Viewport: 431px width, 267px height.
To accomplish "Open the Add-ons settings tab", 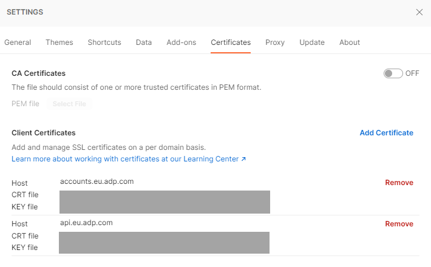I will point(182,42).
